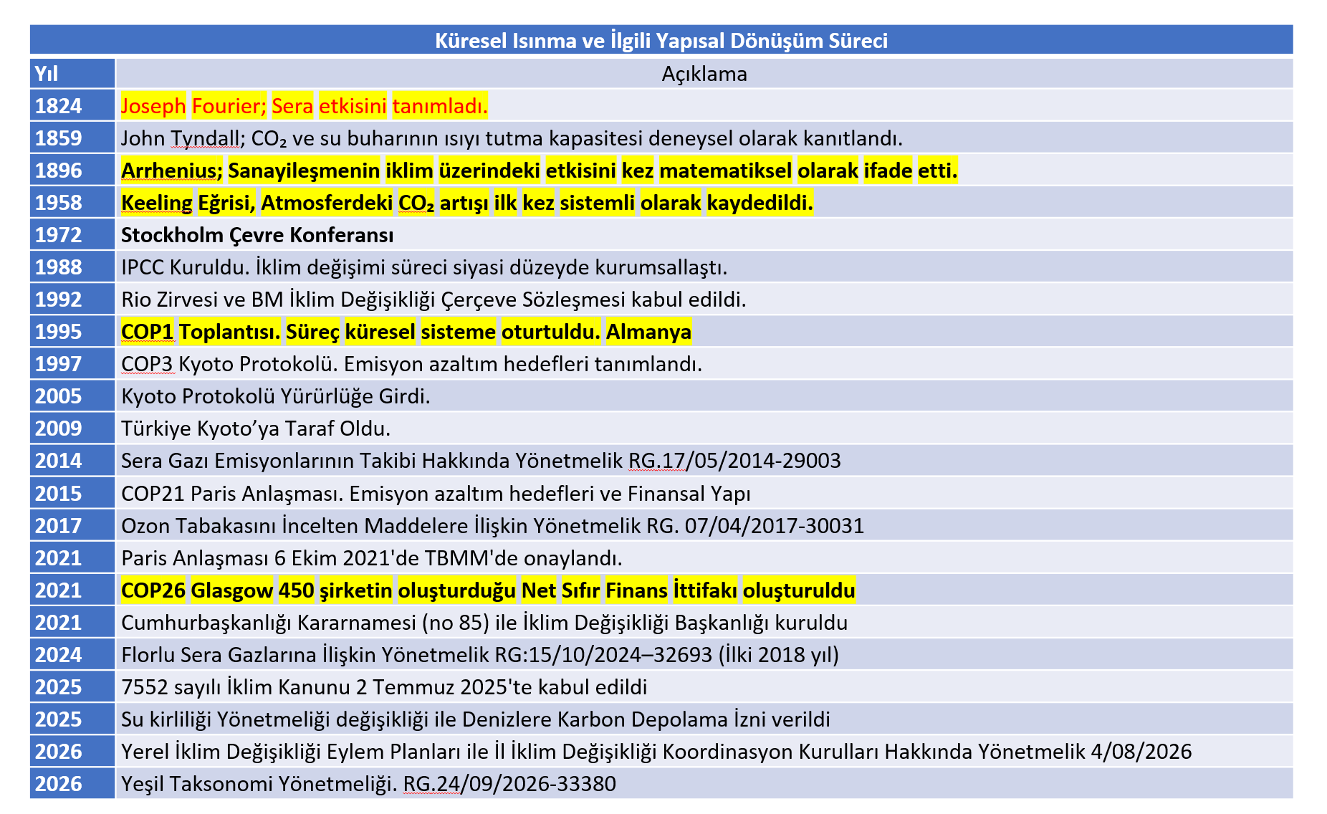Click the 'COP3 Kyoto Protokolü' description row

[704, 363]
